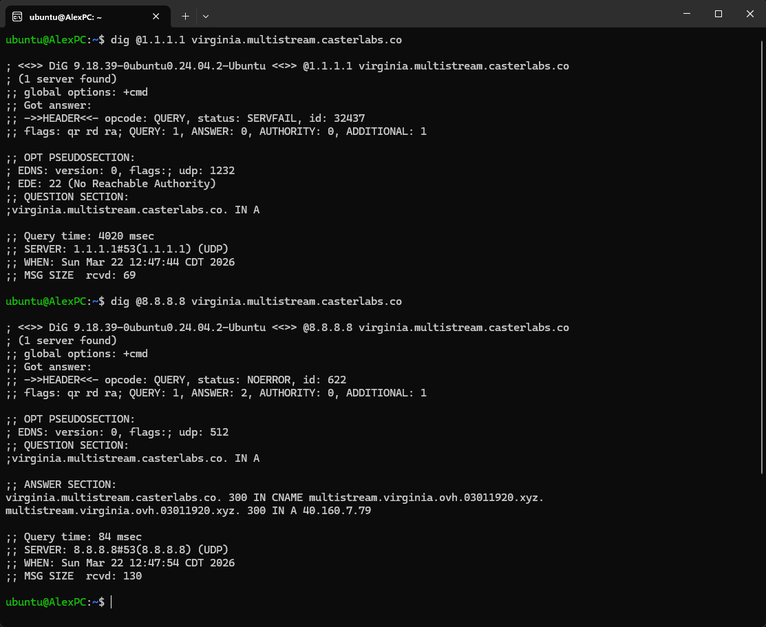Click the 'WHEN: Sun Mar 22 12:47:54' line
Screen dimensions: 766x627
point(120,563)
